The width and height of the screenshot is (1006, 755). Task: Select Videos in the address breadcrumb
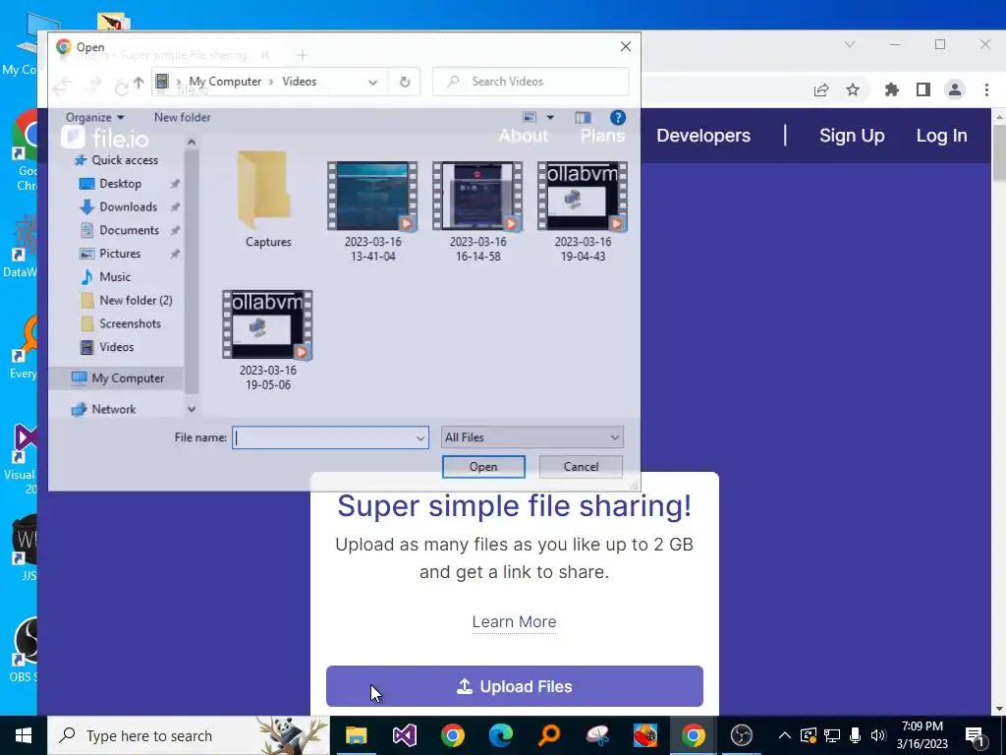pyautogui.click(x=299, y=82)
